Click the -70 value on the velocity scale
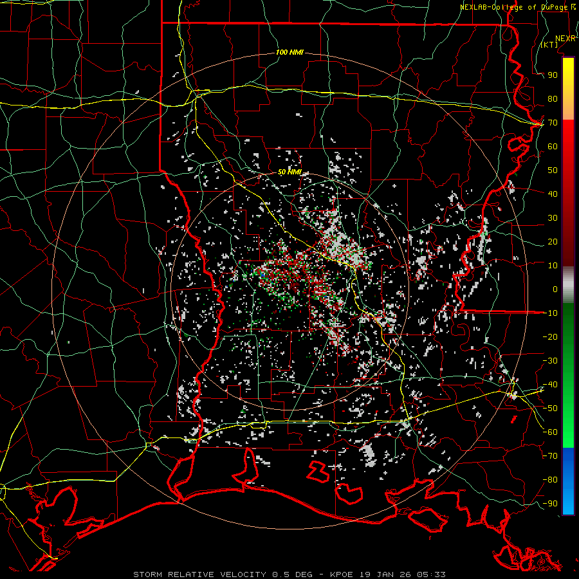 click(550, 456)
